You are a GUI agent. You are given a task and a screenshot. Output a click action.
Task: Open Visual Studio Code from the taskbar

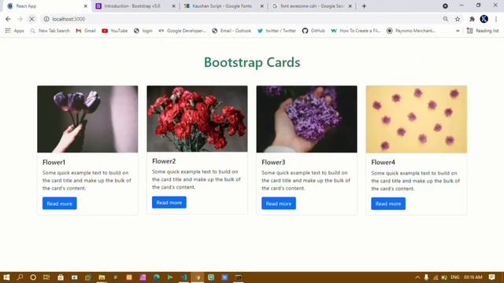183,277
